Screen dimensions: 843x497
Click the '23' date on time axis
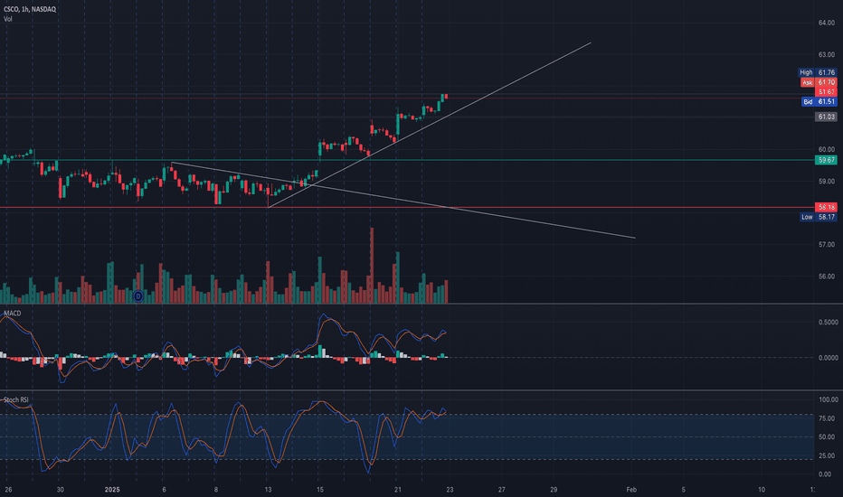(x=450, y=490)
